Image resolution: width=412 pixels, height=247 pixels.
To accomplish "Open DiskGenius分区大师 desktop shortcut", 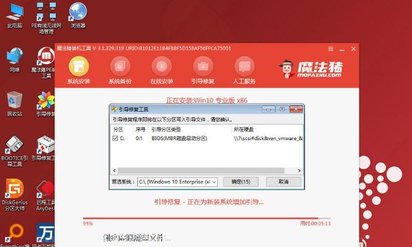I will pyautogui.click(x=14, y=195).
